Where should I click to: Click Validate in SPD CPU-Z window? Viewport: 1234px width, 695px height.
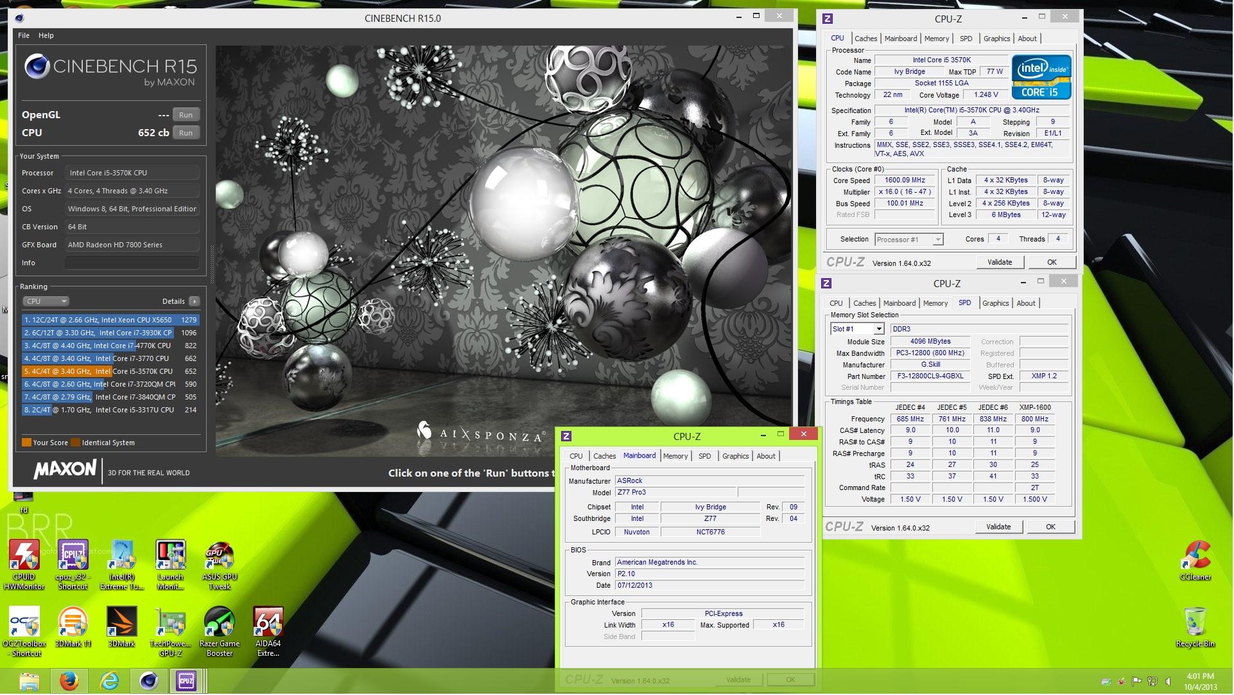(999, 527)
